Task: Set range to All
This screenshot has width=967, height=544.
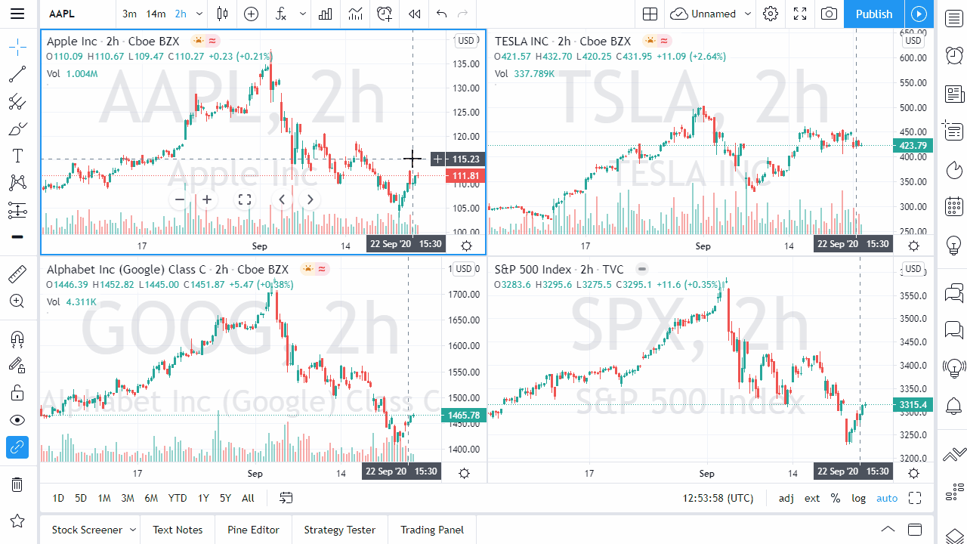Action: click(x=248, y=498)
